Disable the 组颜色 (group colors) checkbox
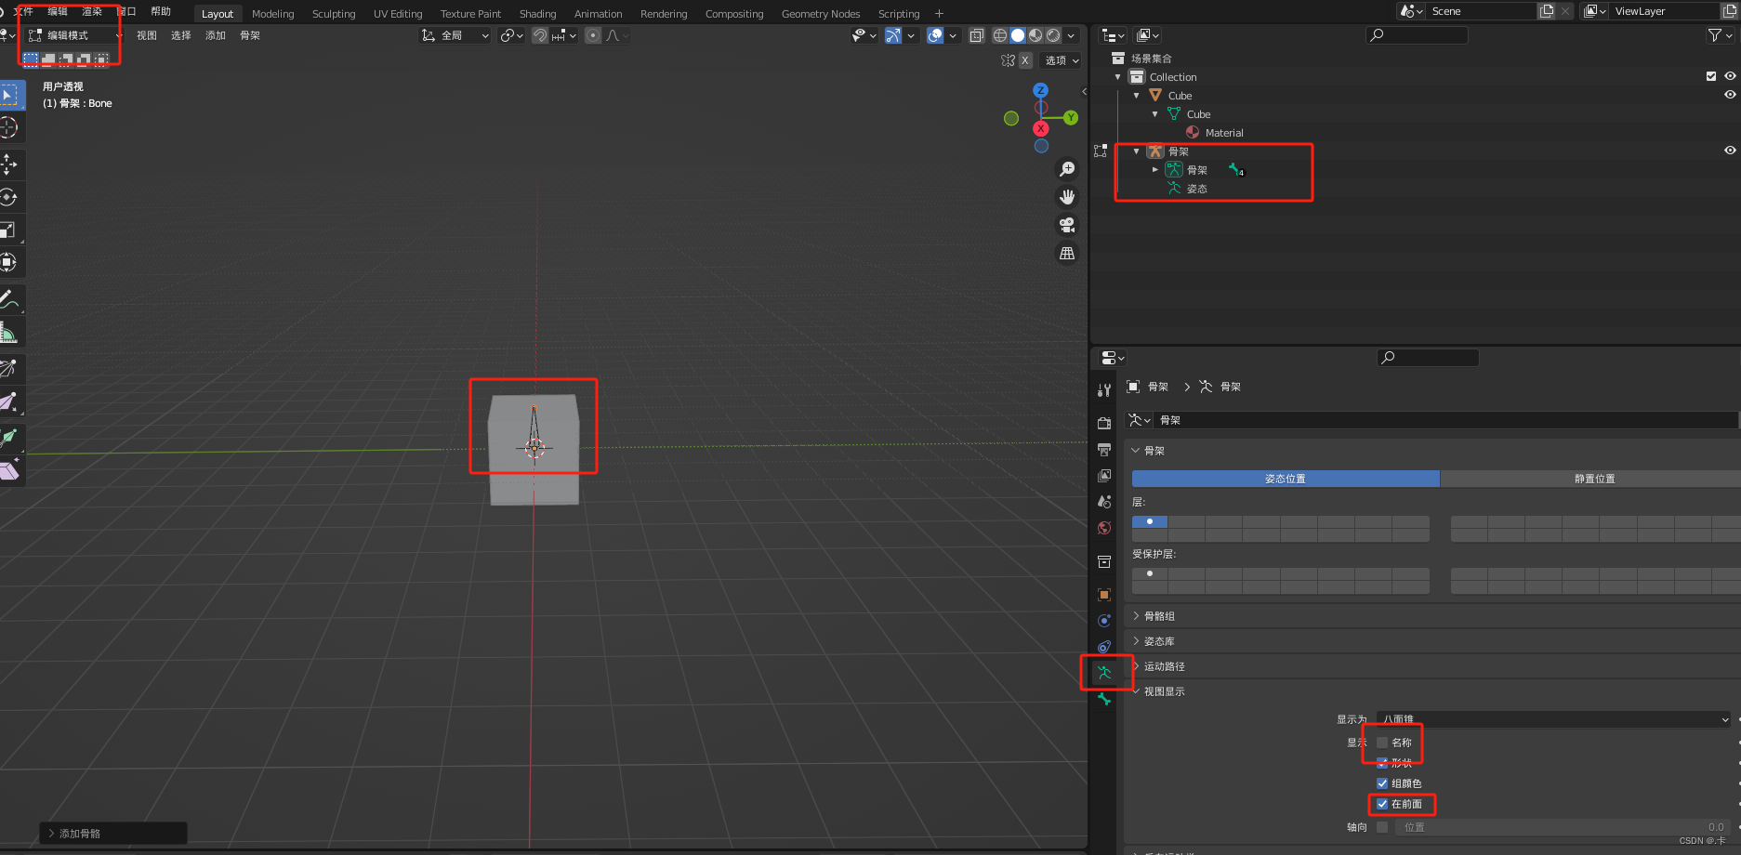Viewport: 1741px width, 855px height. click(1382, 783)
